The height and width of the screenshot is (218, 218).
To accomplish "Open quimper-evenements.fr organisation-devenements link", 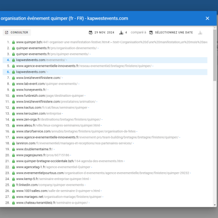I will 56,48.
